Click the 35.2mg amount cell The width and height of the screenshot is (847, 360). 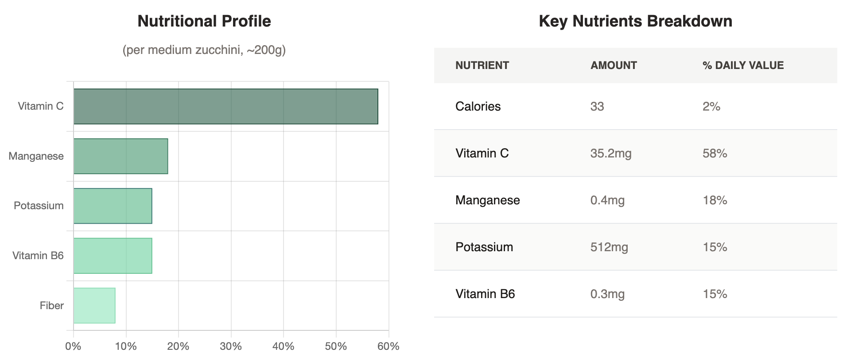tap(611, 153)
